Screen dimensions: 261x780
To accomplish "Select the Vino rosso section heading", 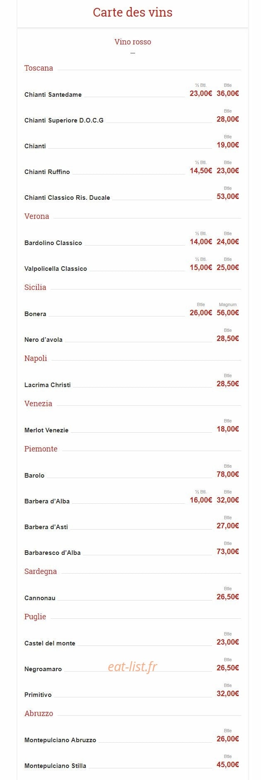I will click(x=133, y=42).
